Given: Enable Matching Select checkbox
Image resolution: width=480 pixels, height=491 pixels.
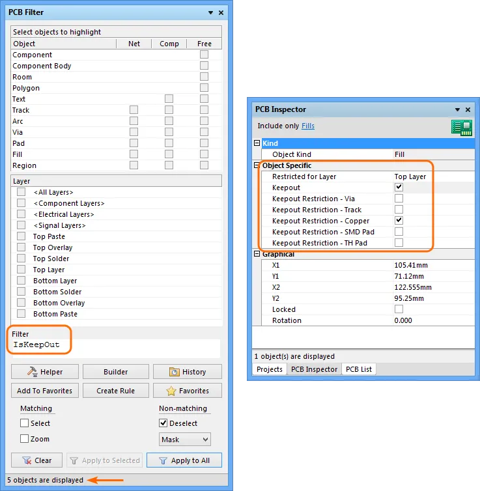Looking at the screenshot, I should [24, 423].
